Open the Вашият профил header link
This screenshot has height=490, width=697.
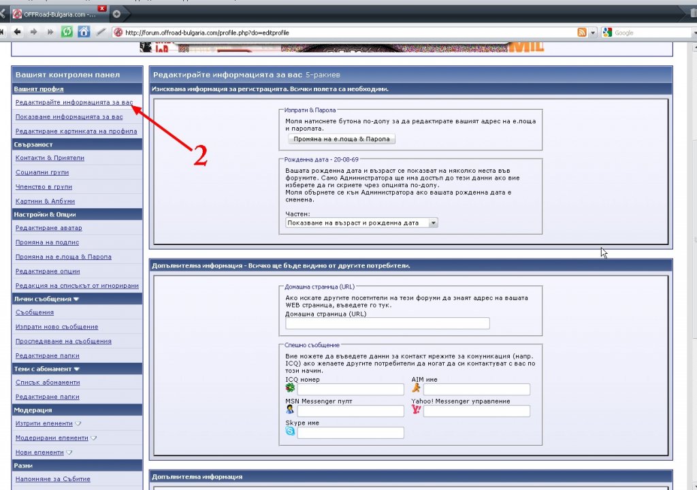pos(39,89)
